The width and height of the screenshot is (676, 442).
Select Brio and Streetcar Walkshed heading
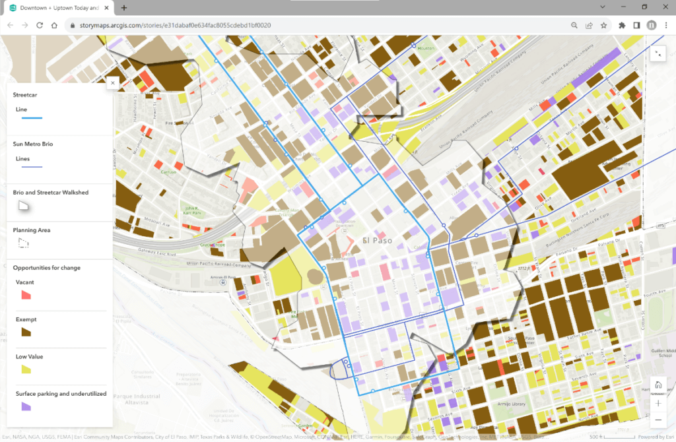pos(50,193)
